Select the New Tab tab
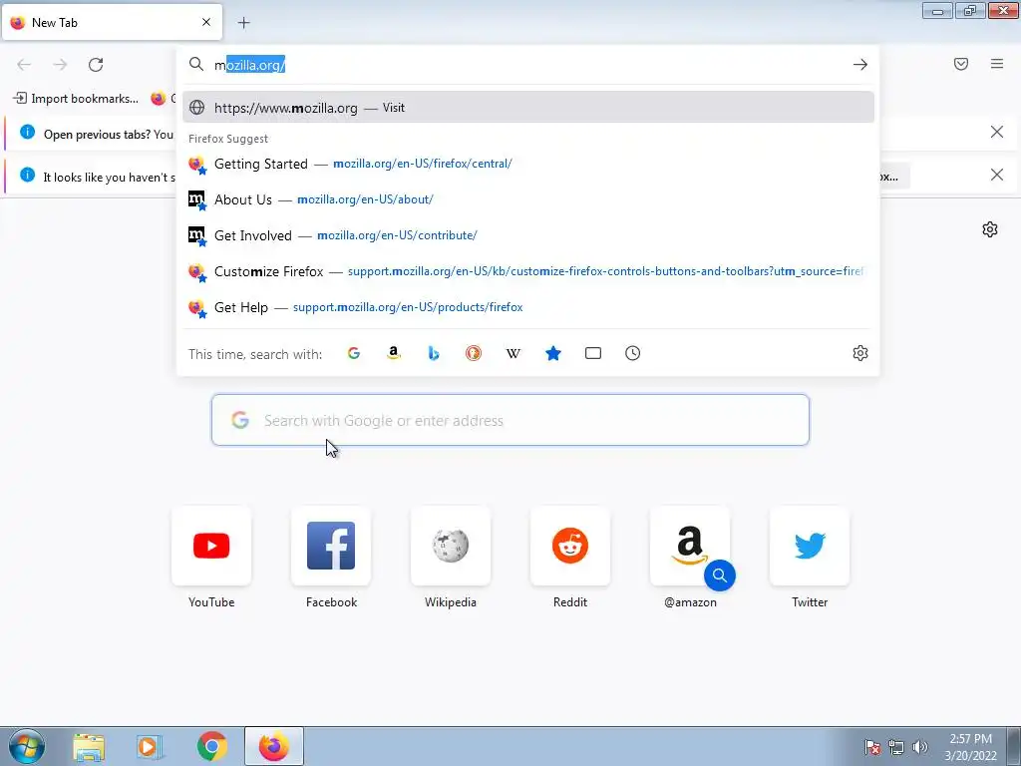This screenshot has width=1021, height=766. (x=112, y=22)
